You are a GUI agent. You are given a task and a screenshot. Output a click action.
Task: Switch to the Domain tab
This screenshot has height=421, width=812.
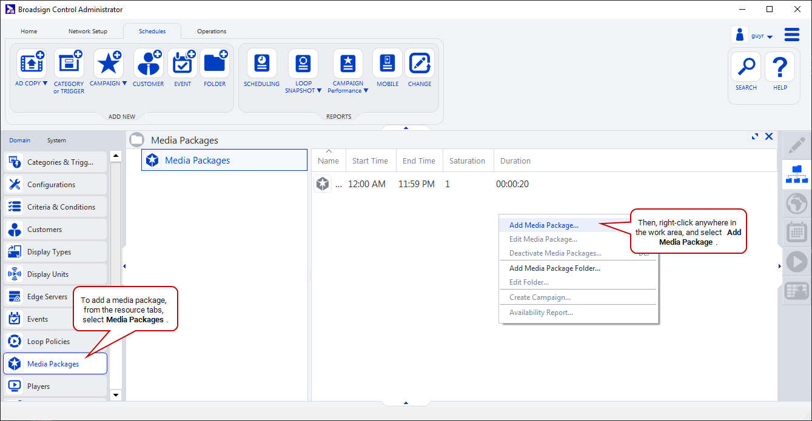(x=19, y=141)
